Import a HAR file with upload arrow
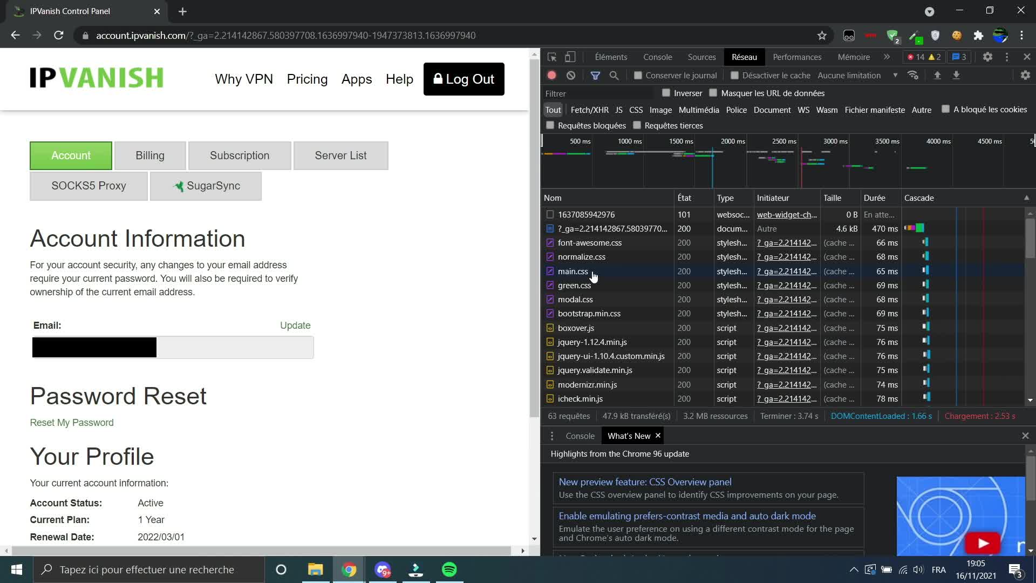The height and width of the screenshot is (583, 1036). pyautogui.click(x=937, y=75)
